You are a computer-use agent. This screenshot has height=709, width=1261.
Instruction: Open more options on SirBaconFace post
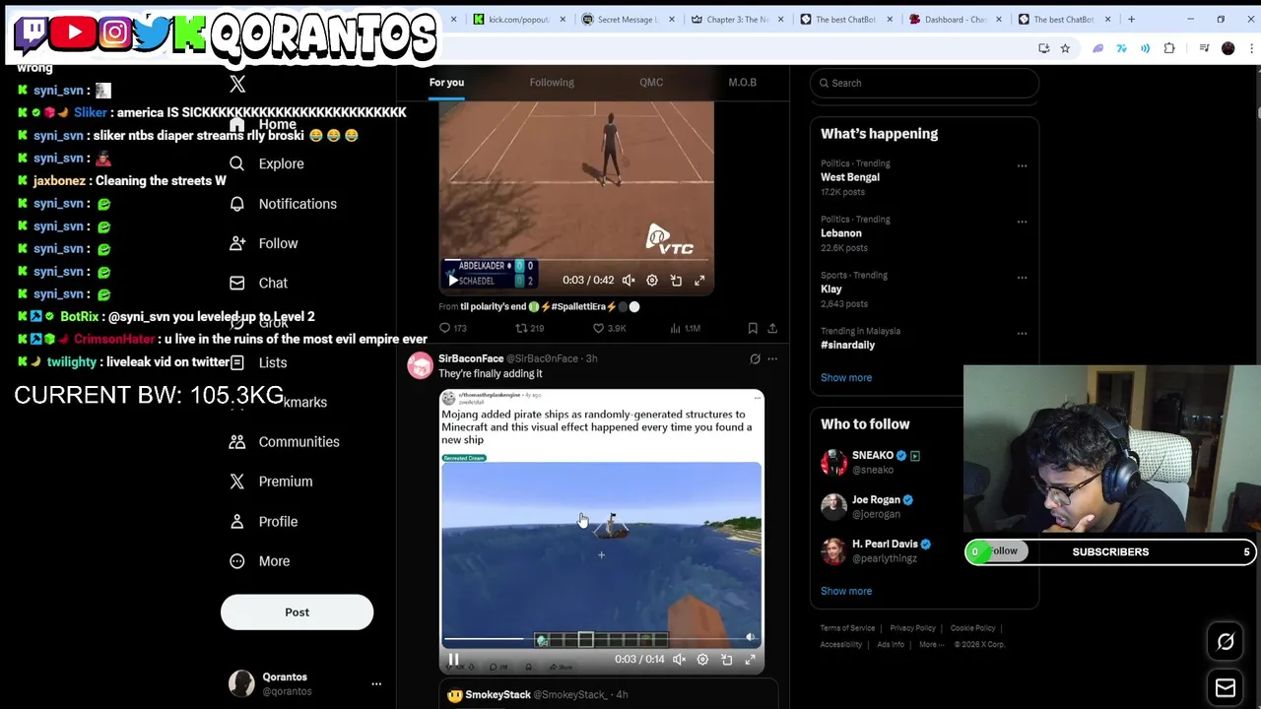[x=772, y=358]
